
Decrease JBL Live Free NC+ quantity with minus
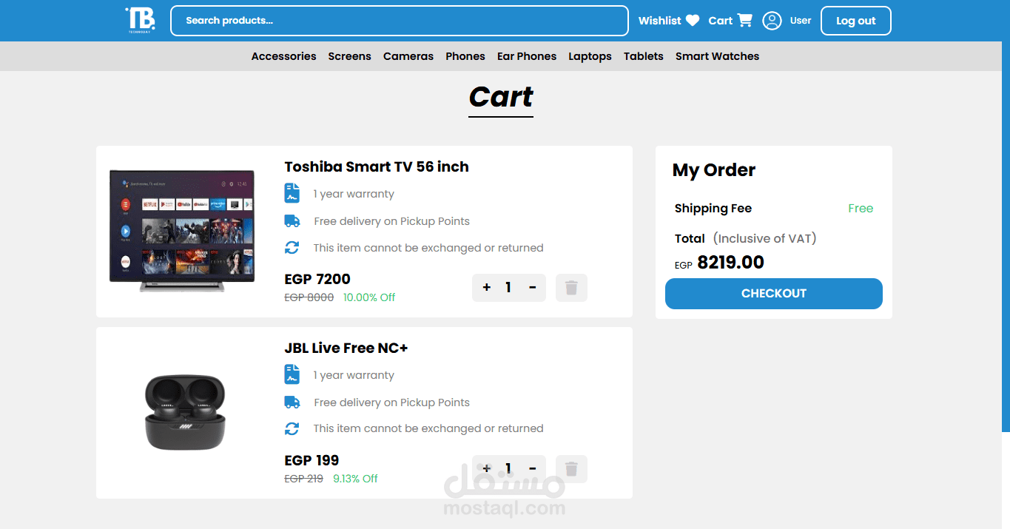coord(532,468)
